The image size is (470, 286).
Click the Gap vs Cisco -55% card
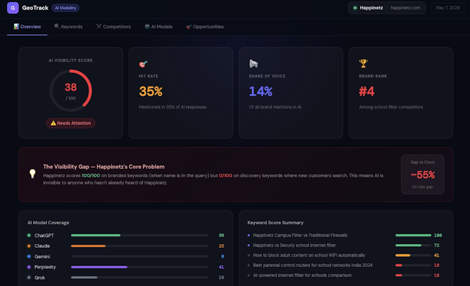tap(423, 174)
